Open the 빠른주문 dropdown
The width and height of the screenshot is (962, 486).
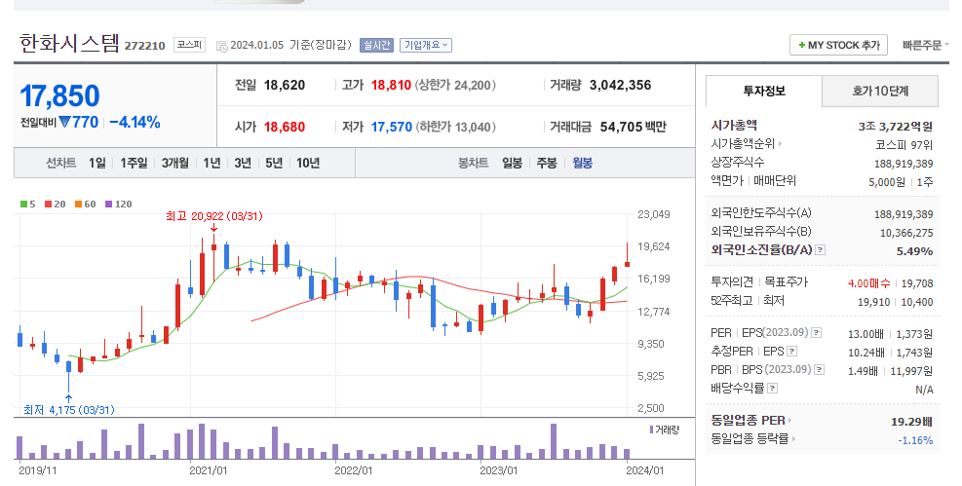coord(925,45)
